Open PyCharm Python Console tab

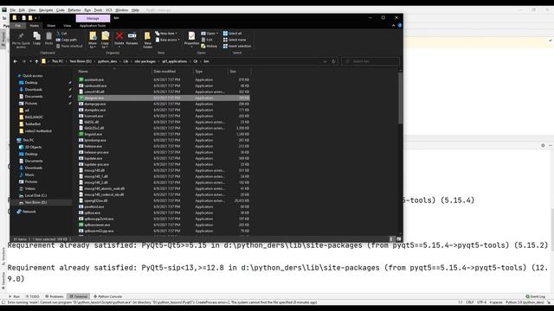107,296
